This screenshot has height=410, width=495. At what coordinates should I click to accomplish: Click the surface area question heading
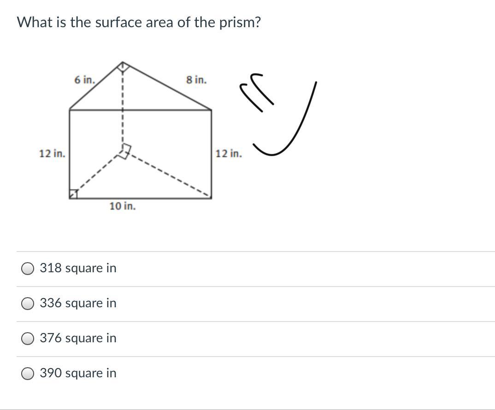point(139,22)
